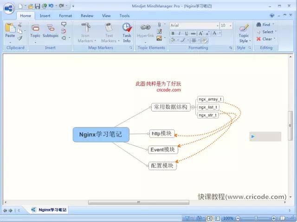Select the Nginx学习笔记 document tab
The height and width of the screenshot is (222, 297).
pyautogui.click(x=49, y=209)
